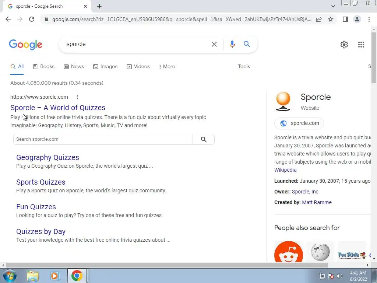Click the Sporcle orange ball logo

click(283, 101)
